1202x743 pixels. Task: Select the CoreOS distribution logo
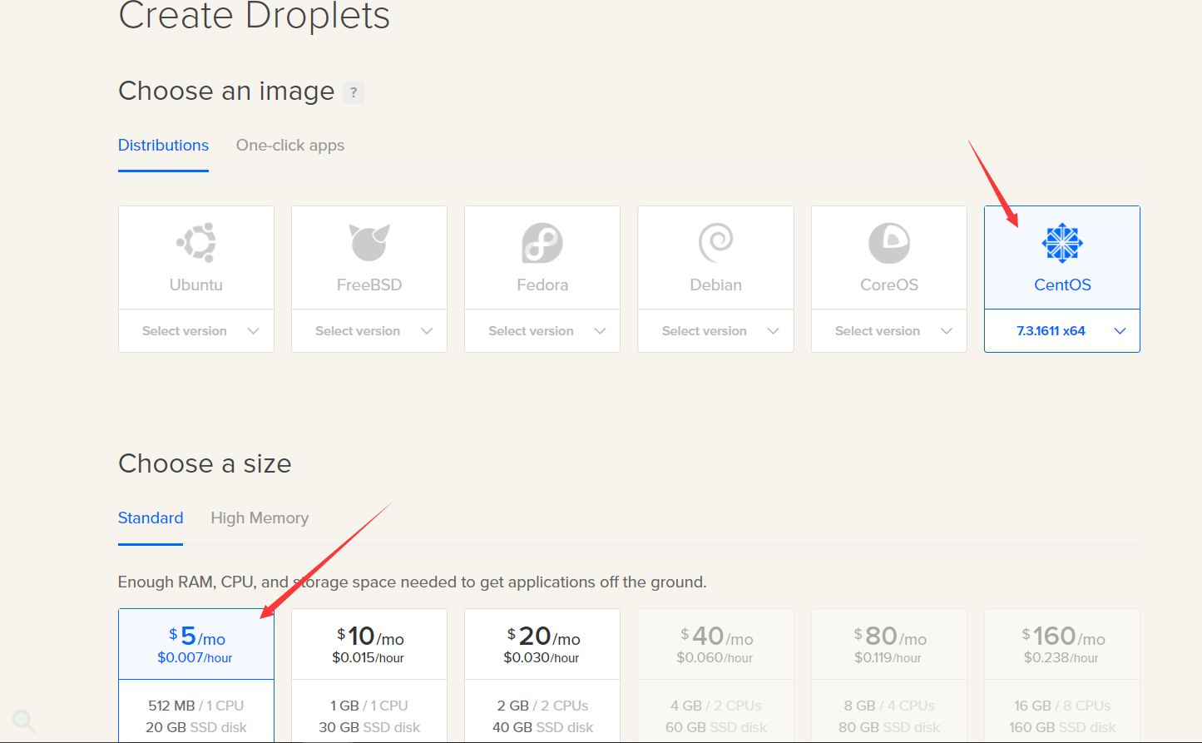click(x=889, y=243)
